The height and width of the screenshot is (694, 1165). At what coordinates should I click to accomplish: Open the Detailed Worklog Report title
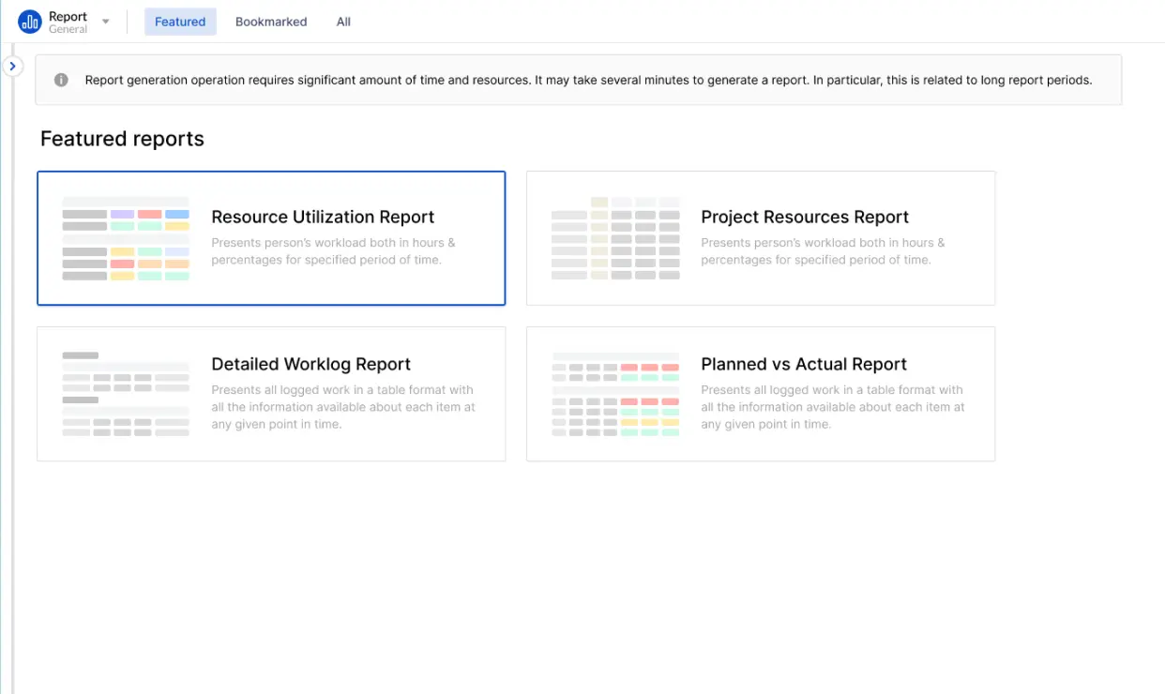310,364
